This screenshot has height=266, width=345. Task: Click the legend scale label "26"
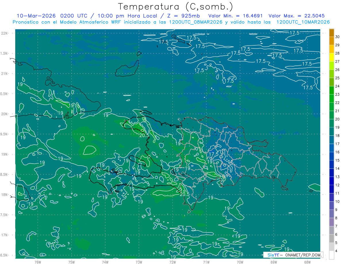click(338, 70)
